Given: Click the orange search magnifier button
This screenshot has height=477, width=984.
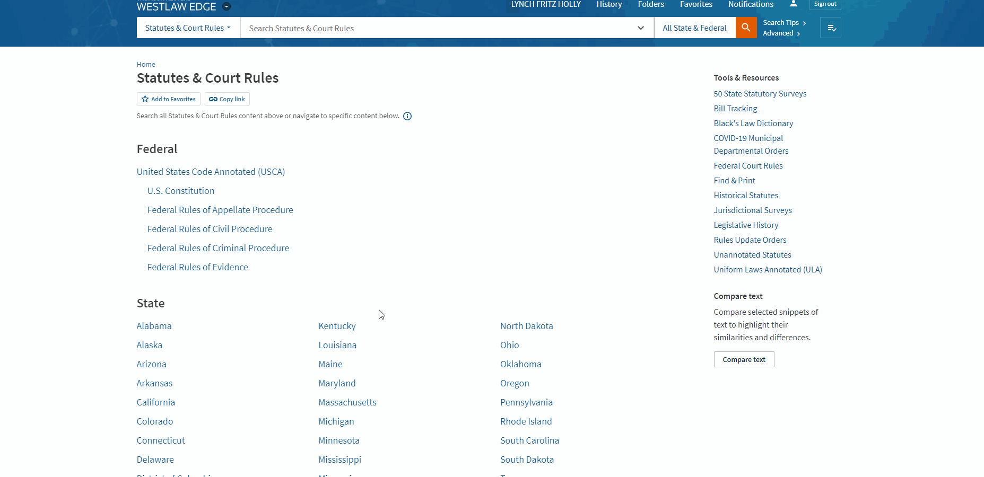Looking at the screenshot, I should pos(746,28).
